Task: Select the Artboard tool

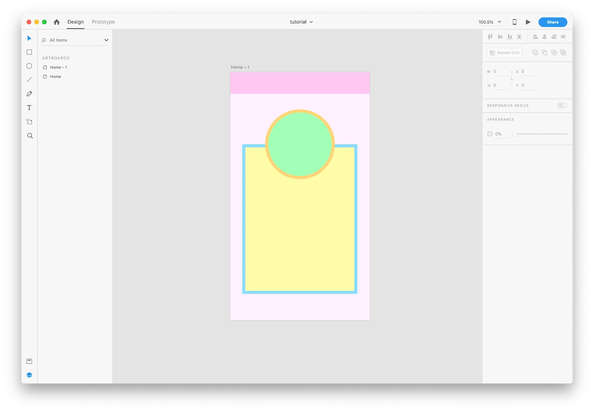Action: (x=29, y=121)
